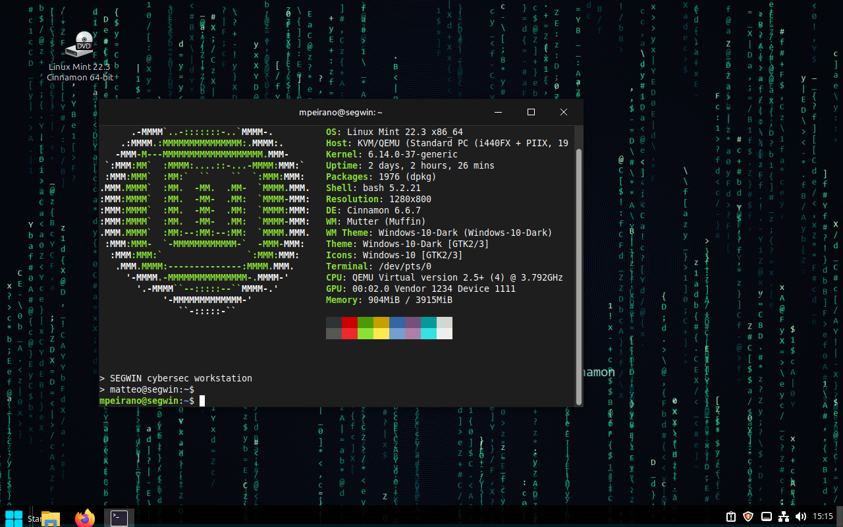Click the exclamation notification tray icon
This screenshot has height=527, width=843.
click(x=731, y=516)
